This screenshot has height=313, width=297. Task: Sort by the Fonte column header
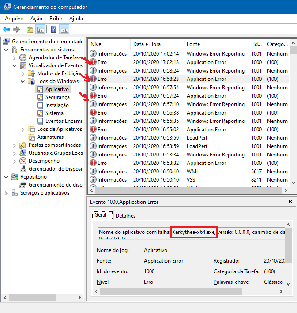pos(216,44)
